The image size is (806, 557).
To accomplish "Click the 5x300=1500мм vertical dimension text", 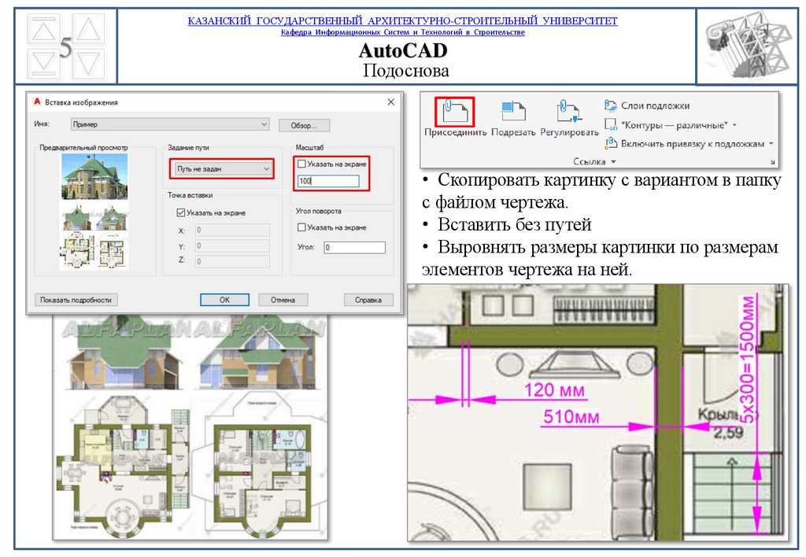I will [x=749, y=360].
